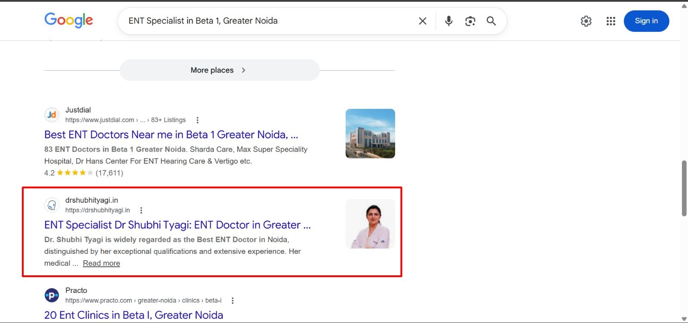Open the Google apps grid
688x323 pixels.
point(611,21)
